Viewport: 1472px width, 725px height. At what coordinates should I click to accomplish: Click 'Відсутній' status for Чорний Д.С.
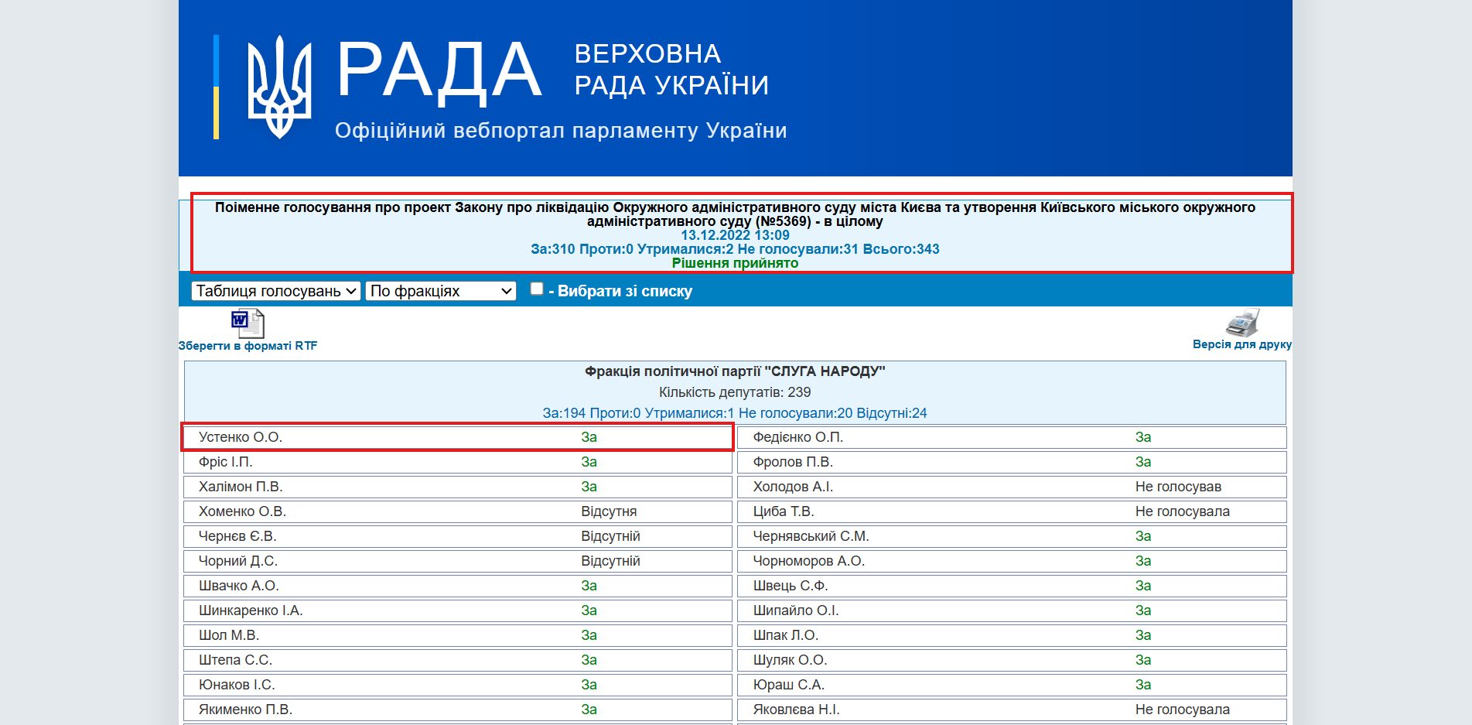(x=610, y=561)
